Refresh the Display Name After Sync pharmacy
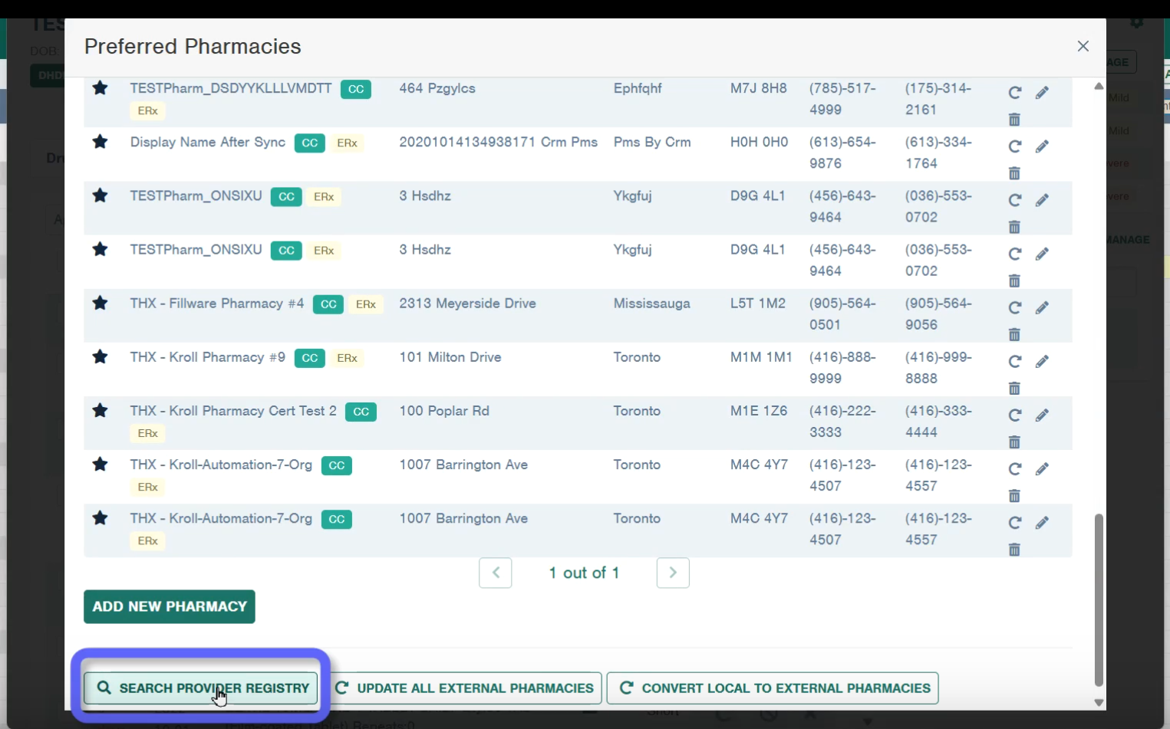The width and height of the screenshot is (1170, 729). (1014, 146)
